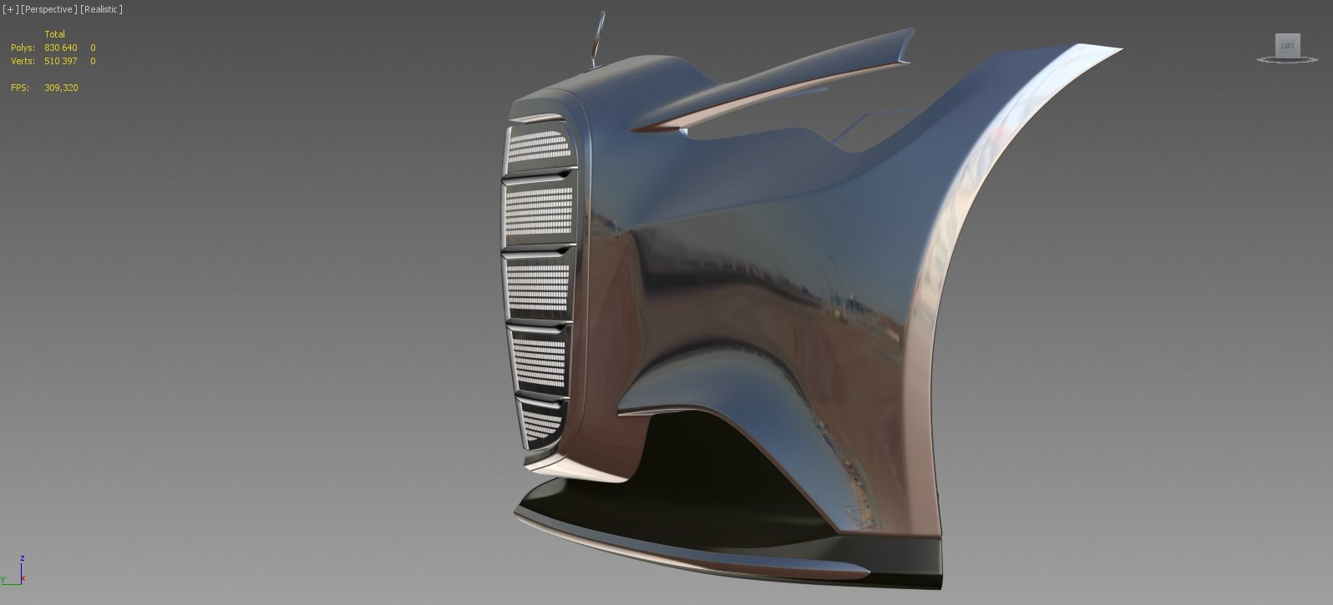Click the LEFT face of the ViewCube

point(1287,46)
